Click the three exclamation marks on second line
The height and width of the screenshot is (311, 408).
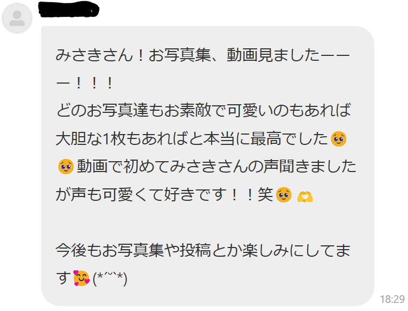[94, 83]
